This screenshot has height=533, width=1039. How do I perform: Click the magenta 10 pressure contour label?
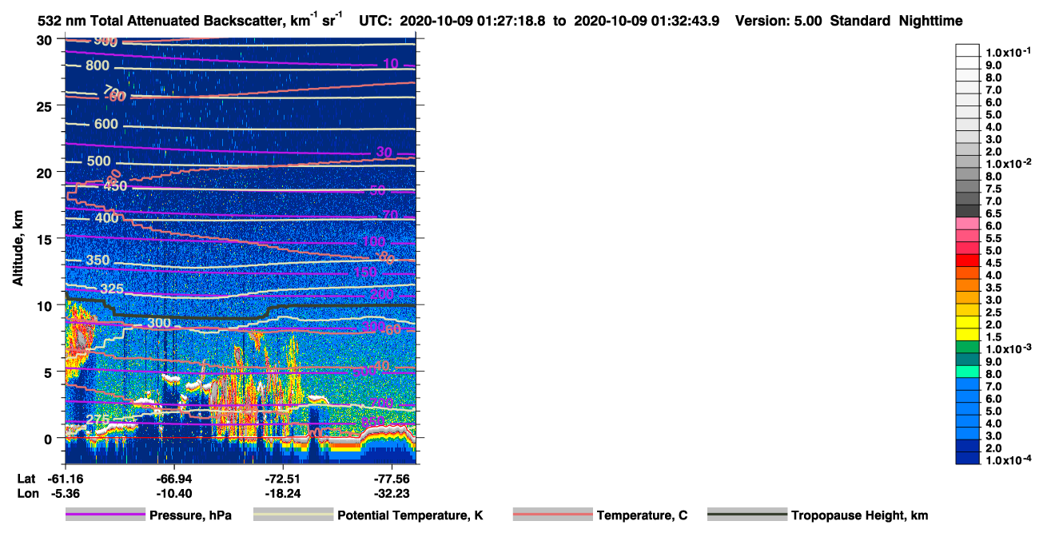(390, 63)
